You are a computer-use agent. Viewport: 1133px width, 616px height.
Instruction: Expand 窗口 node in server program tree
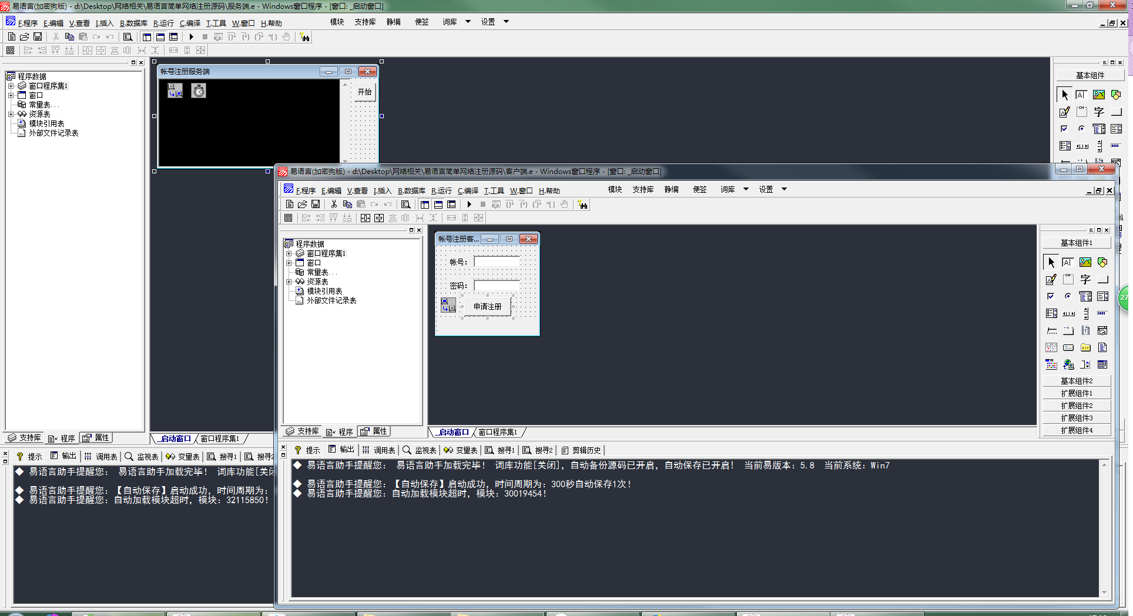[11, 95]
